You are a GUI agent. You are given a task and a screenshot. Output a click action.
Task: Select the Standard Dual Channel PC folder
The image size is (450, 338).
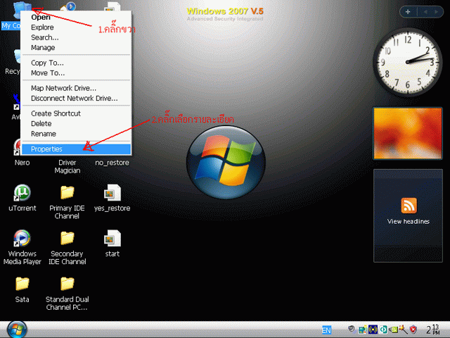tap(67, 293)
